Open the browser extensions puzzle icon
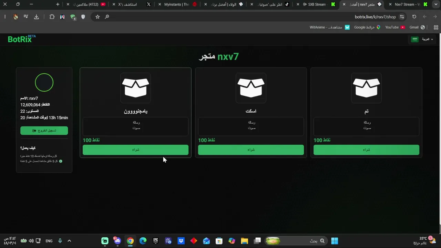The width and height of the screenshot is (441, 248). (52, 17)
